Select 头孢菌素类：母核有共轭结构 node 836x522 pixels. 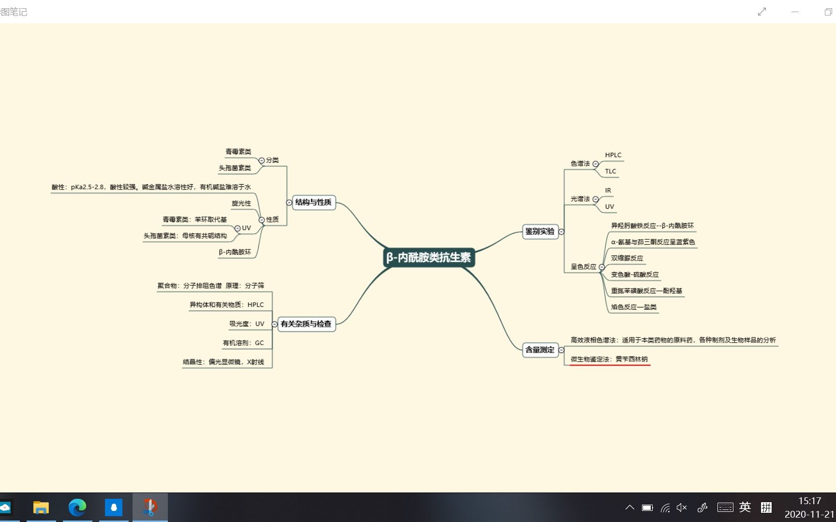pyautogui.click(x=185, y=236)
